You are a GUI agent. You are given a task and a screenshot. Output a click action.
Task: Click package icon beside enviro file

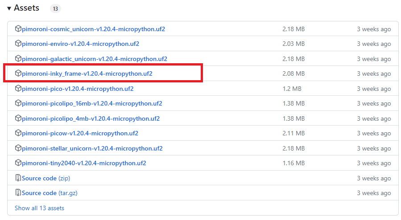point(18,43)
